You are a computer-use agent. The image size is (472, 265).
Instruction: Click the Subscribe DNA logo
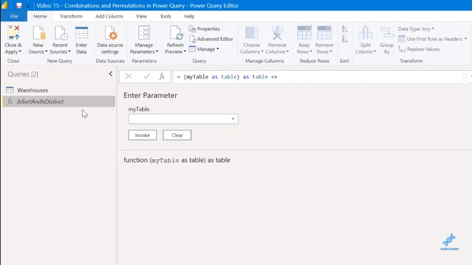(x=449, y=242)
